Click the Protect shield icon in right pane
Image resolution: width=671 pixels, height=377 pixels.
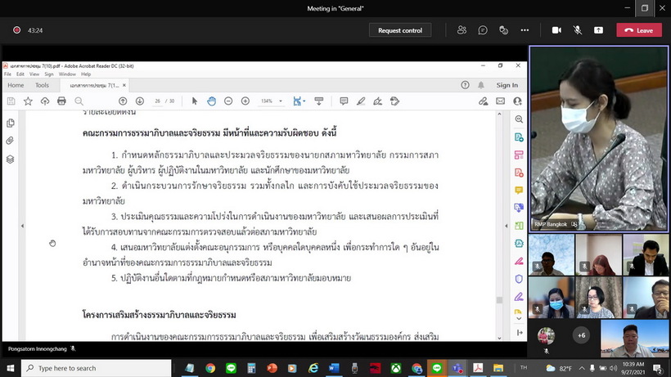[519, 279]
